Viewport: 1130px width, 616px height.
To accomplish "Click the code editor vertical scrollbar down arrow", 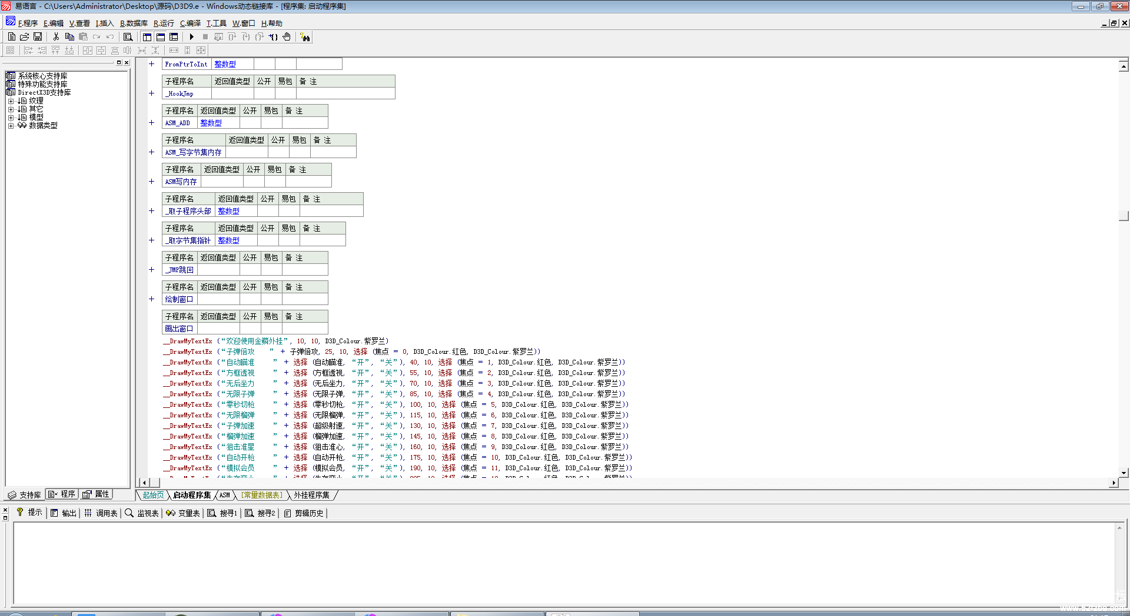I will point(1124,473).
